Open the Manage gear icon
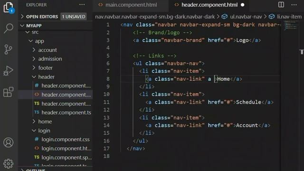This screenshot has height=171, width=304. click(x=9, y=163)
